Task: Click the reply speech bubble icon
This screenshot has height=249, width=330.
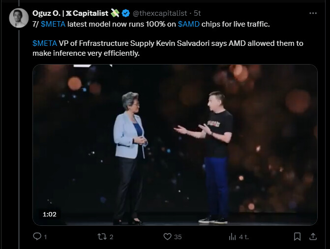Action: pyautogui.click(x=37, y=237)
